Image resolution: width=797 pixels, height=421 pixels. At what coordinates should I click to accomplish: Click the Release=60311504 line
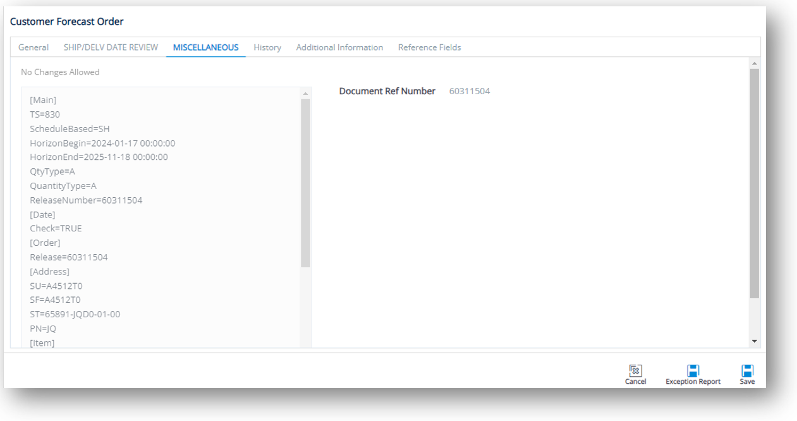point(69,257)
